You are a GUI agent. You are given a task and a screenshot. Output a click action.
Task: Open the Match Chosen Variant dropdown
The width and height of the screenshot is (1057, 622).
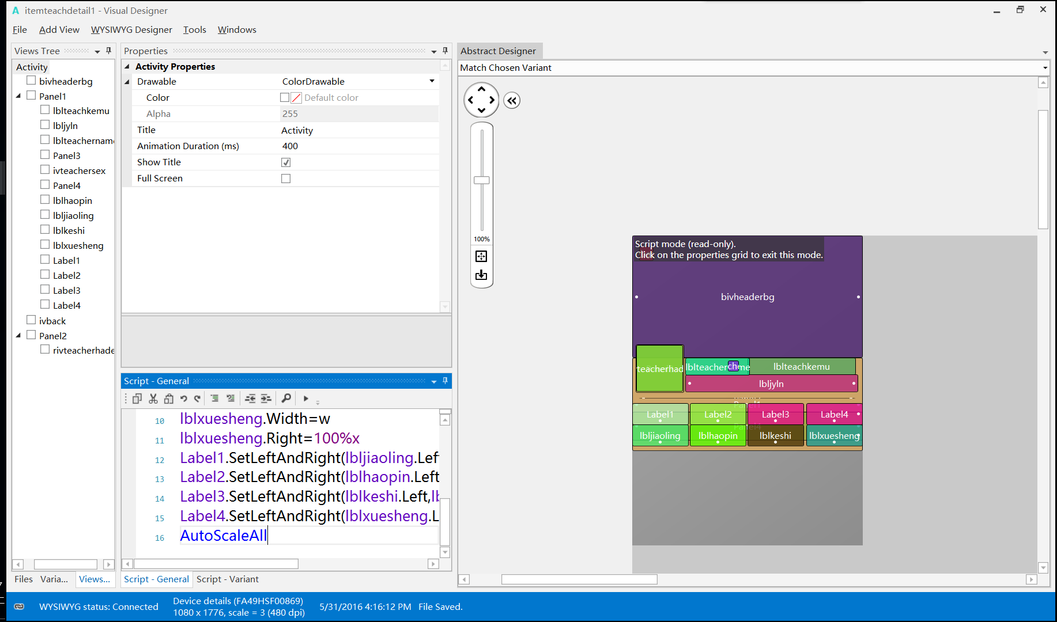(x=1045, y=68)
